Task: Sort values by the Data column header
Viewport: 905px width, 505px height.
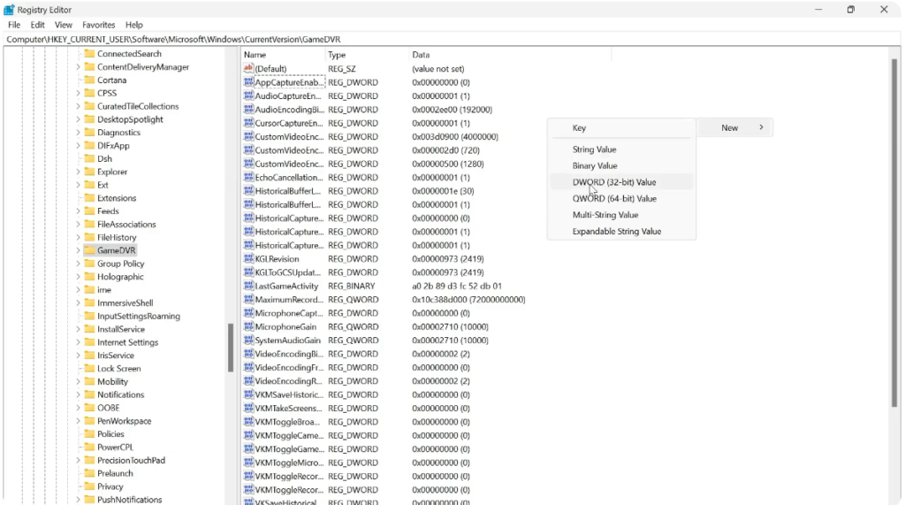Action: click(x=510, y=55)
